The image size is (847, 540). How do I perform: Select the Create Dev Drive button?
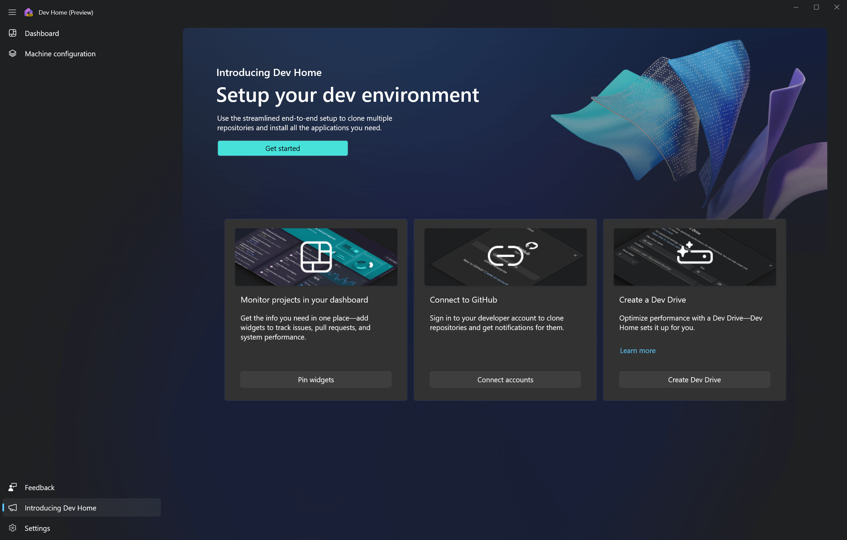[695, 380]
